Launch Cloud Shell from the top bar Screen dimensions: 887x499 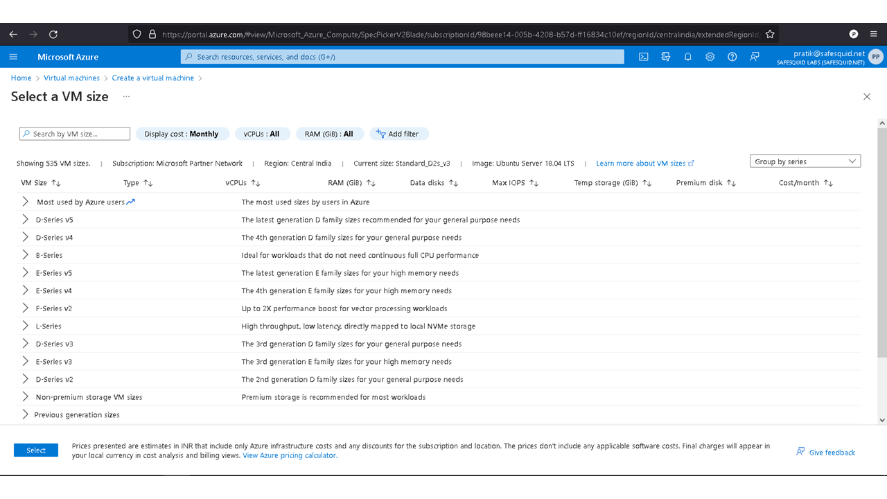[644, 57]
